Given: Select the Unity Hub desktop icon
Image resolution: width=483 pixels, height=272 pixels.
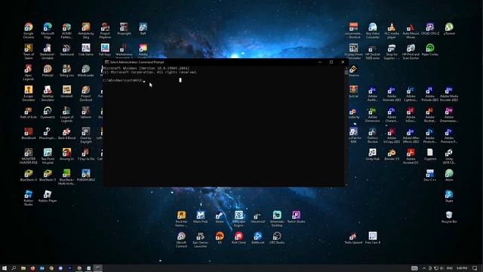Looking at the screenshot, I should pyautogui.click(x=372, y=154).
